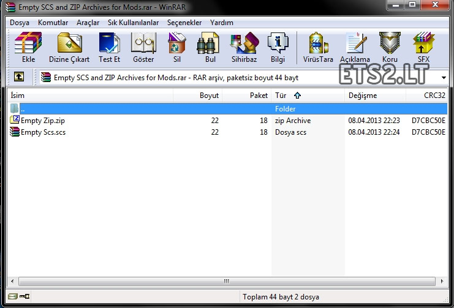Close the WinRAR window
The image size is (454, 308).
click(434, 5)
